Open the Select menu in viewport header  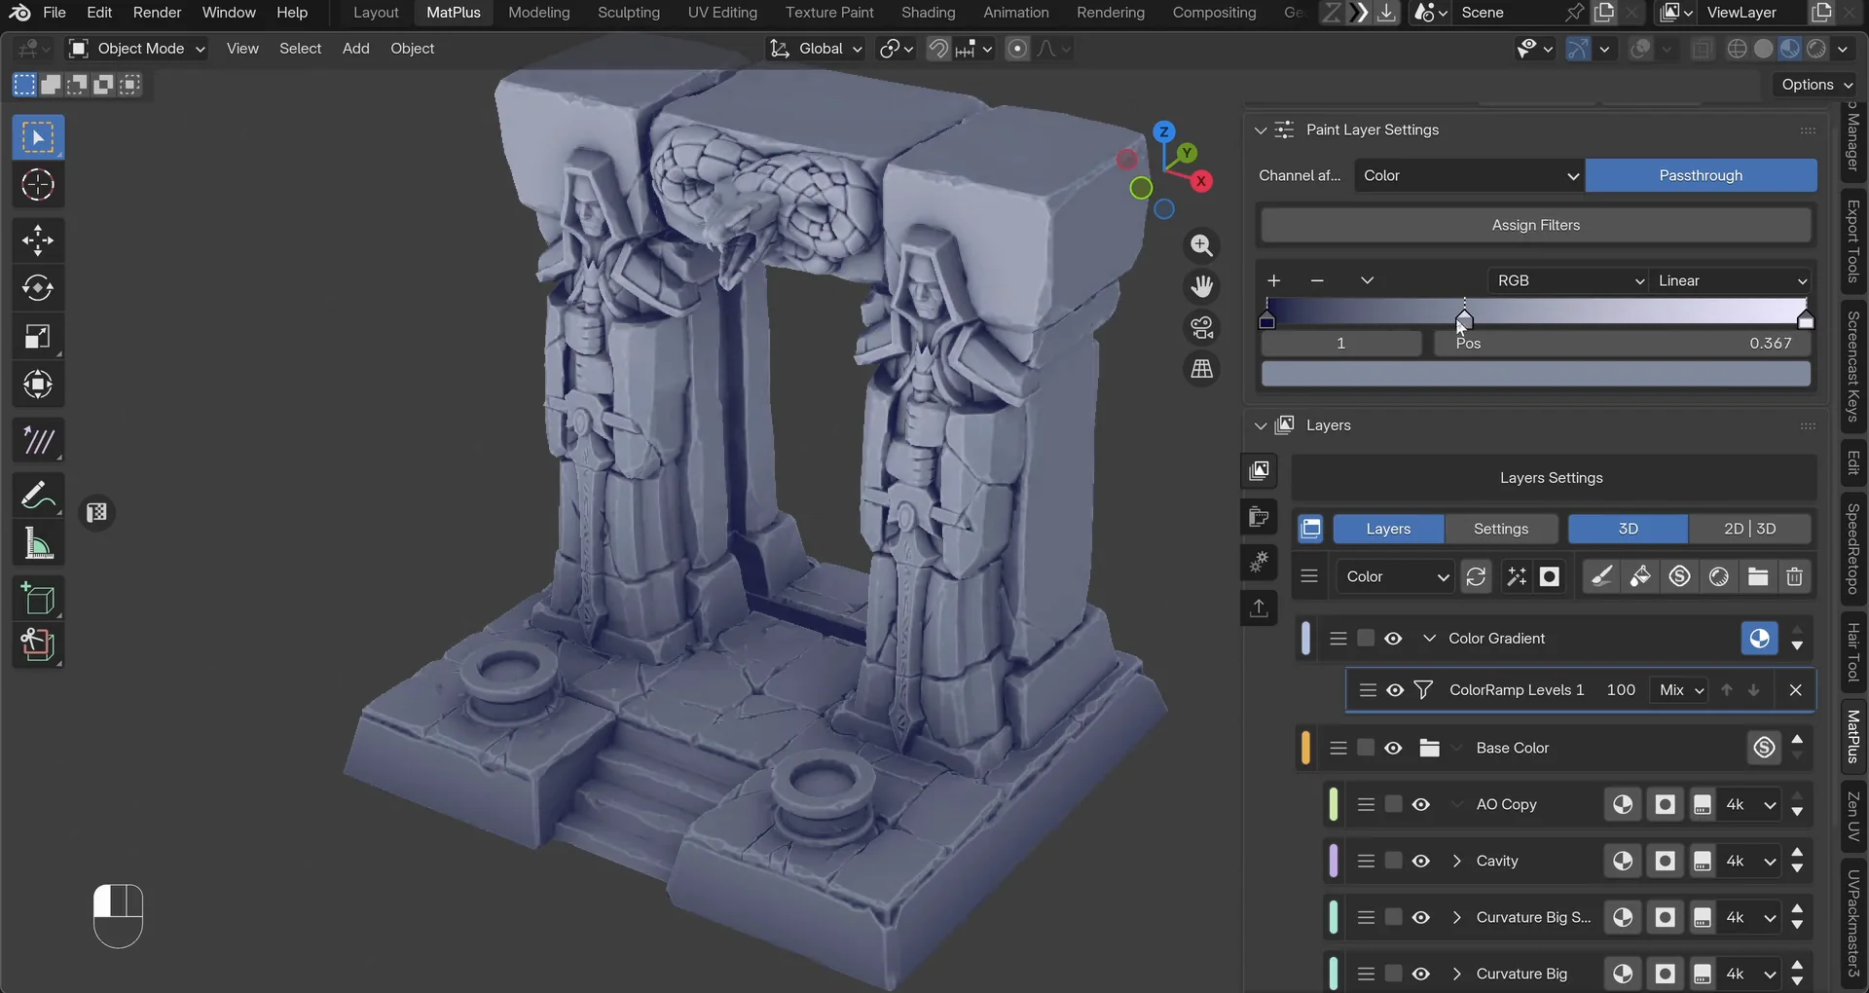pos(300,48)
